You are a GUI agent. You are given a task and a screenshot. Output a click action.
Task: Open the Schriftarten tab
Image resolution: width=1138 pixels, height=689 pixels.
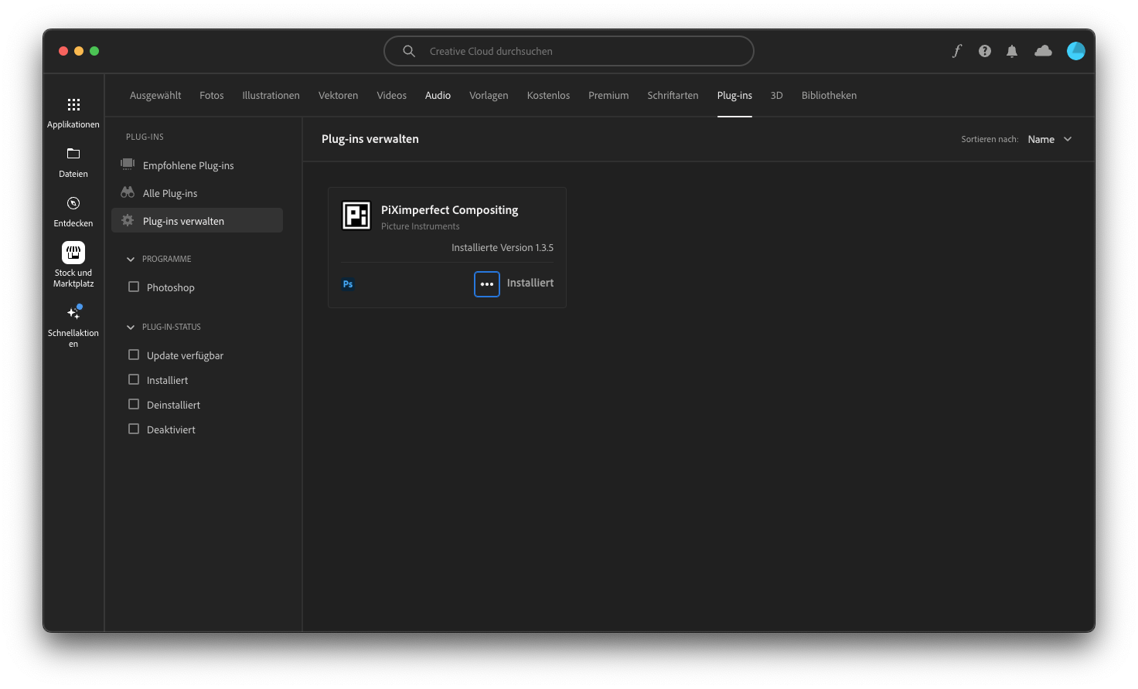tap(673, 96)
